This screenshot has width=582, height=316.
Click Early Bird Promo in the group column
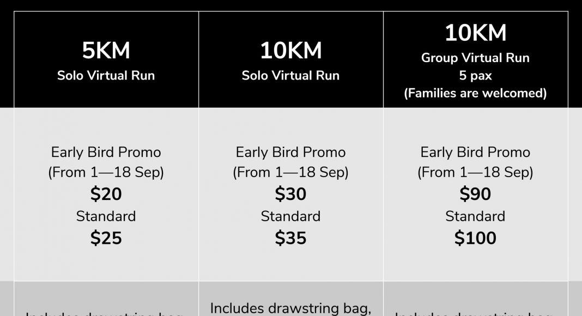click(476, 152)
